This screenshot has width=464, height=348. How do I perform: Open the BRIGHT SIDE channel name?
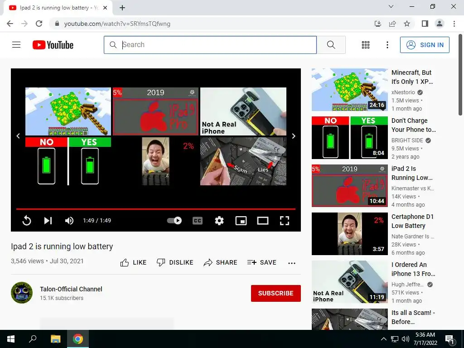407,140
